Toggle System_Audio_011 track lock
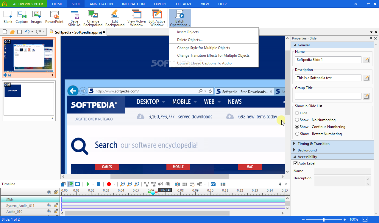Image resolution: width=379 pixels, height=223 pixels. click(x=56, y=205)
